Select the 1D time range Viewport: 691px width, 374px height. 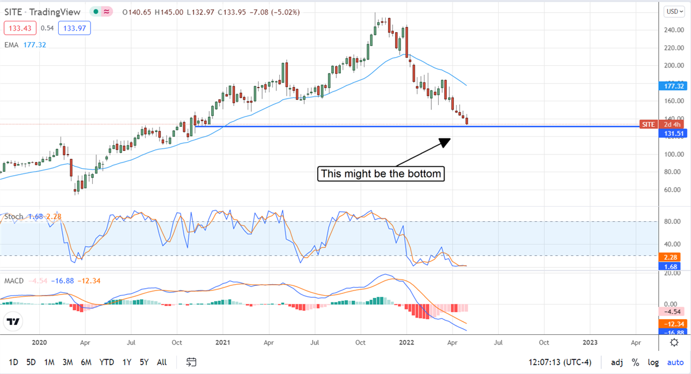[x=13, y=362]
